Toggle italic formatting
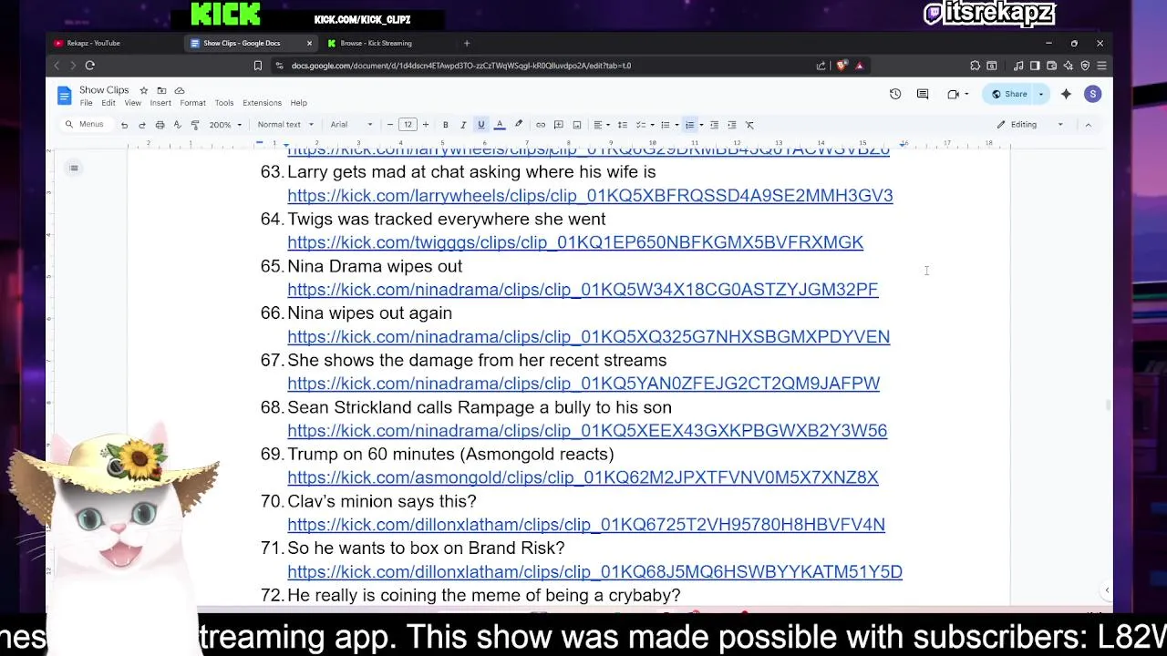The height and width of the screenshot is (656, 1167). pos(463,125)
